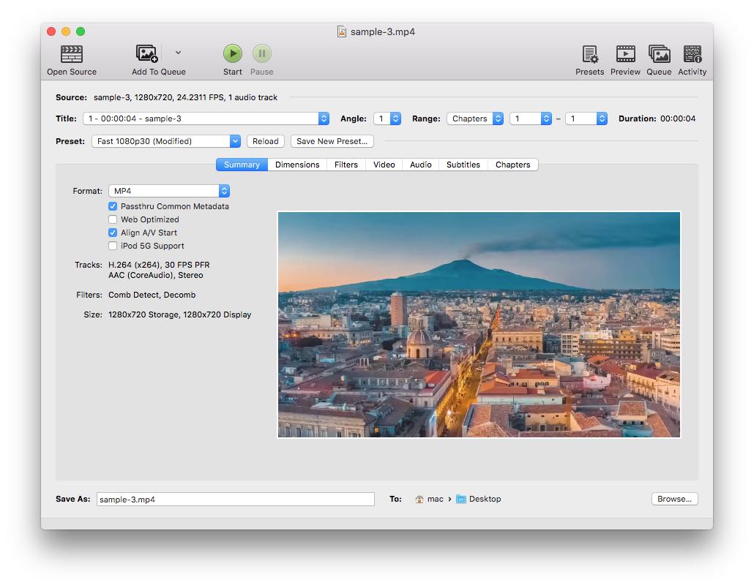Screen dimensions: 754x588
Task: Switch to the Video tab
Action: [384, 165]
